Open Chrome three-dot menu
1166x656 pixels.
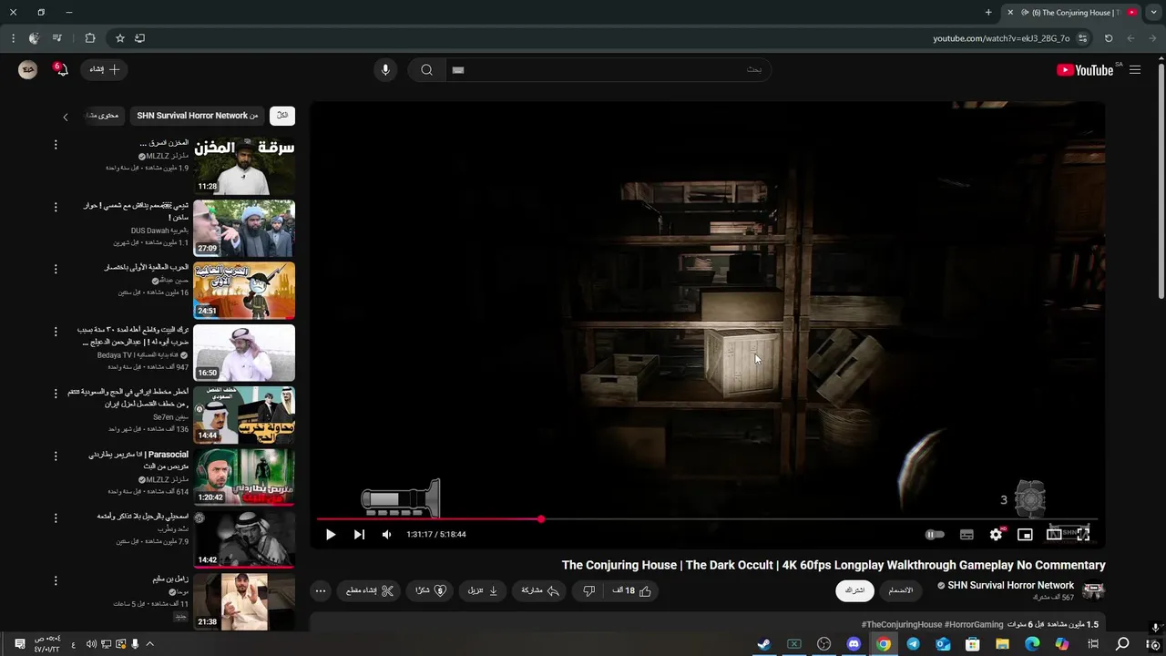tap(13, 38)
